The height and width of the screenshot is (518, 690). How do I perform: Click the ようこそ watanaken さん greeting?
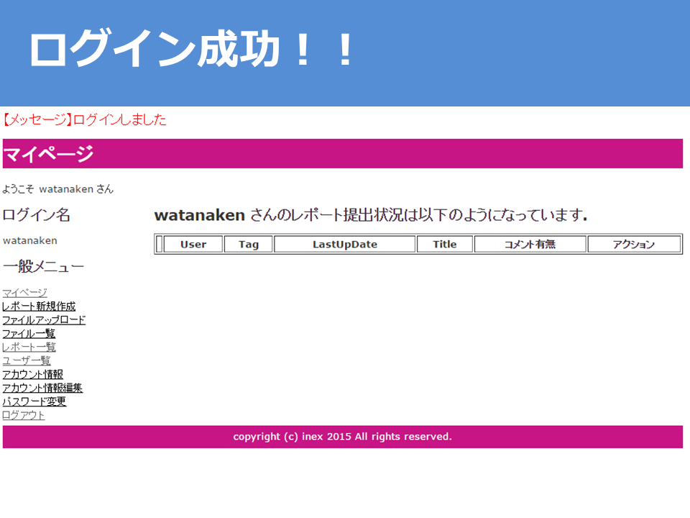[57, 189]
